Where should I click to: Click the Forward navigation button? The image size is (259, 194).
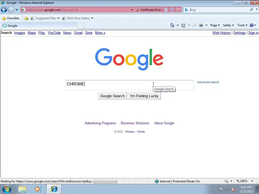[x=11, y=10]
